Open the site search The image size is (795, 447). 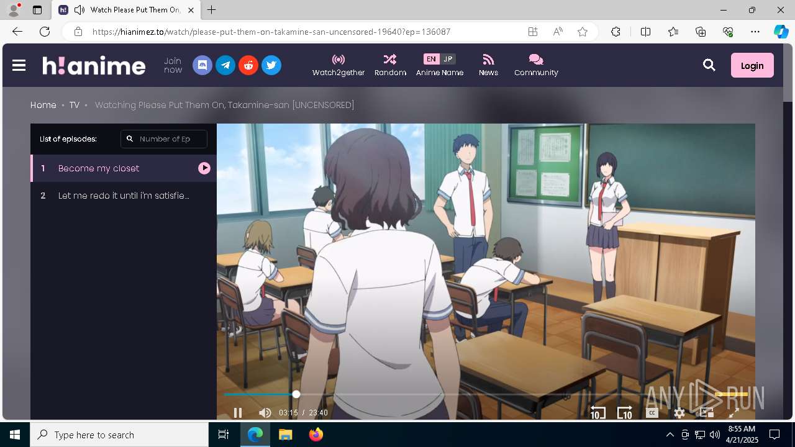click(709, 65)
